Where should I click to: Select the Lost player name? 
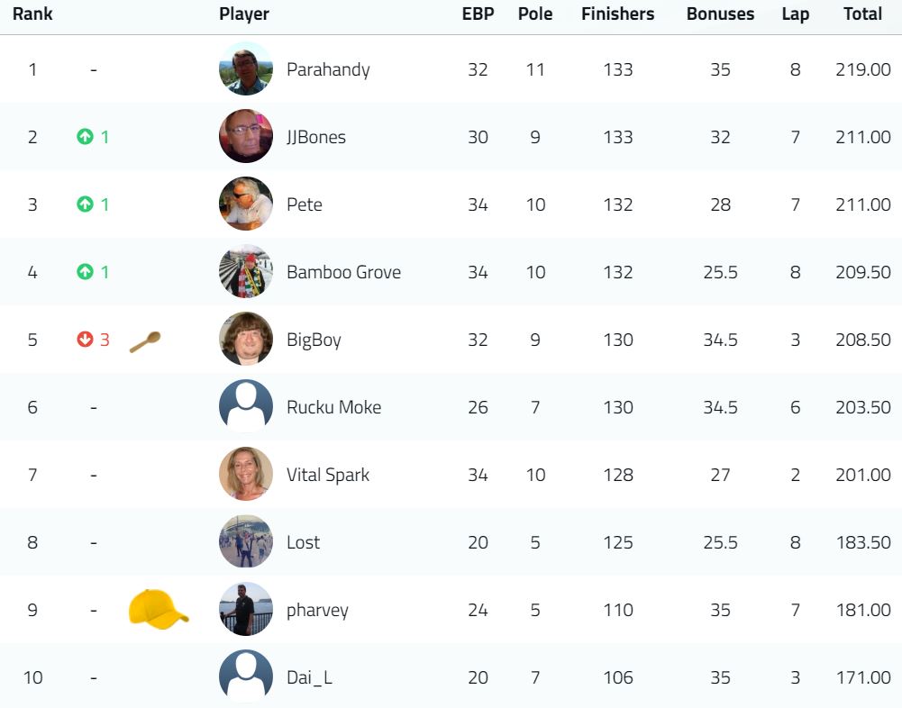click(x=303, y=542)
